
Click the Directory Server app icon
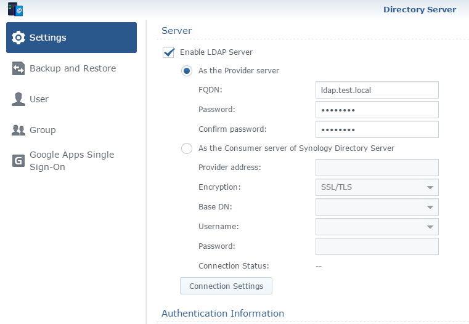tap(15, 9)
